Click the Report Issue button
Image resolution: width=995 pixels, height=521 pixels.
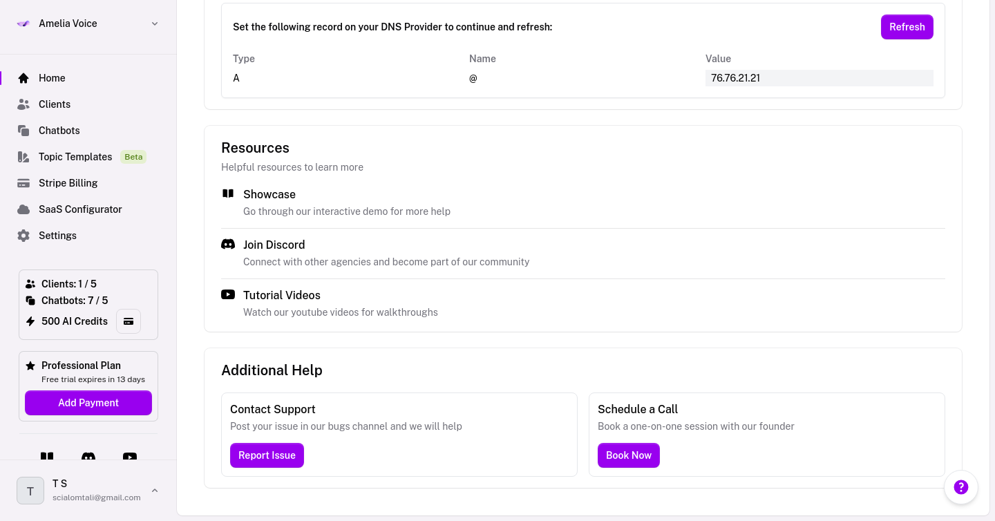coord(267,455)
